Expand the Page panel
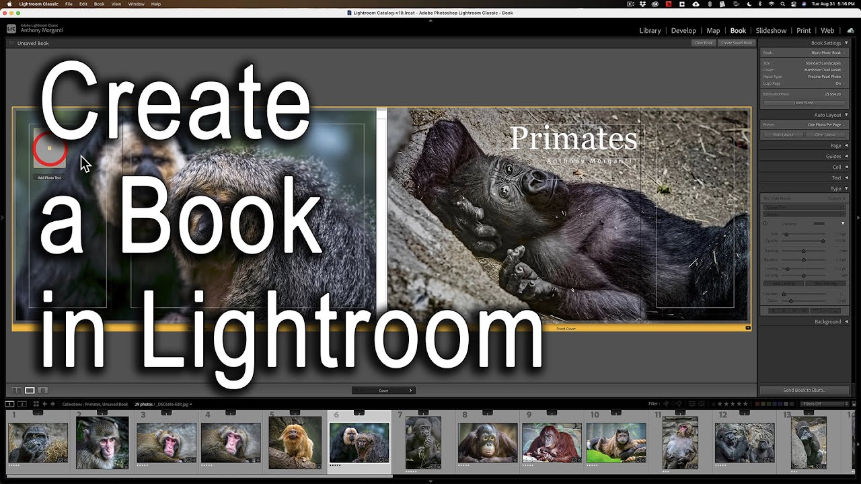The image size is (861, 484). 846,145
